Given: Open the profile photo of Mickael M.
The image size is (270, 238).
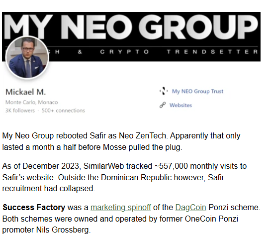Looking at the screenshot, I should 27,57.
